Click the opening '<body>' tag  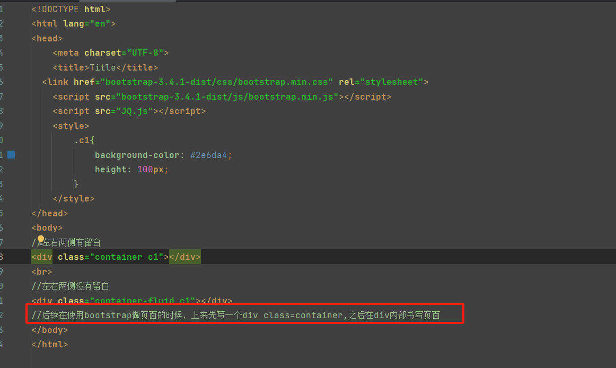click(47, 228)
